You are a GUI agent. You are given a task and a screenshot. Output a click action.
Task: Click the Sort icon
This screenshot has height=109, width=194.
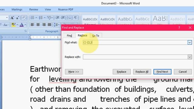[x=69, y=18]
